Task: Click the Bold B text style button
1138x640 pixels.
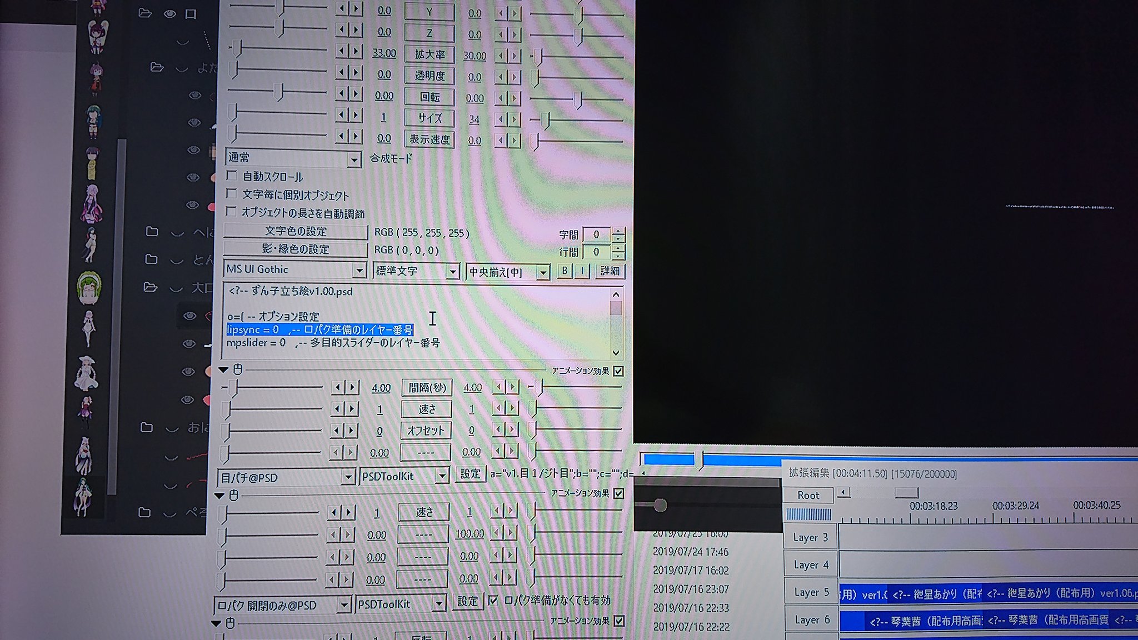Action: (x=565, y=271)
